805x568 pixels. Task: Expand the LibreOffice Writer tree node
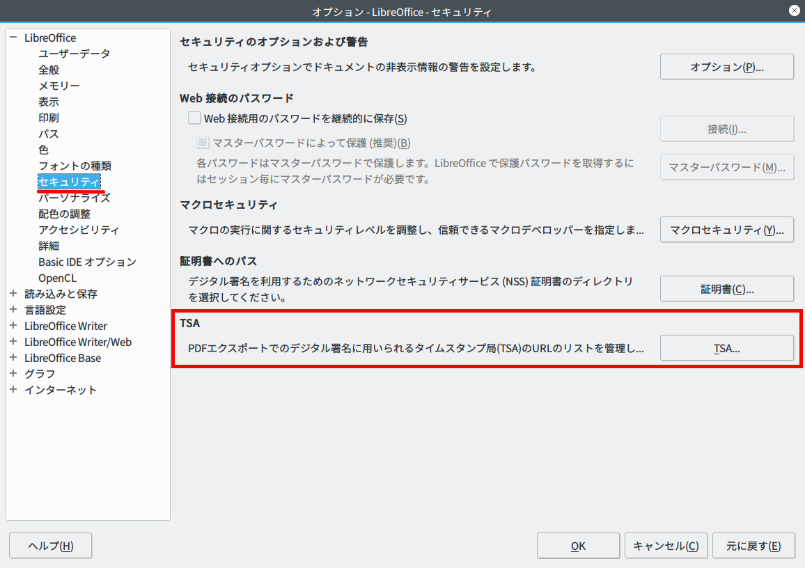13,326
